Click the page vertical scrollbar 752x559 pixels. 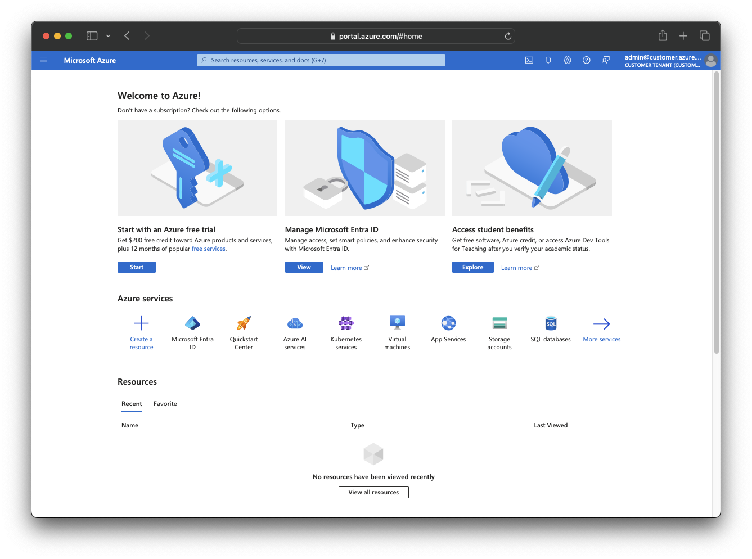coord(717,213)
